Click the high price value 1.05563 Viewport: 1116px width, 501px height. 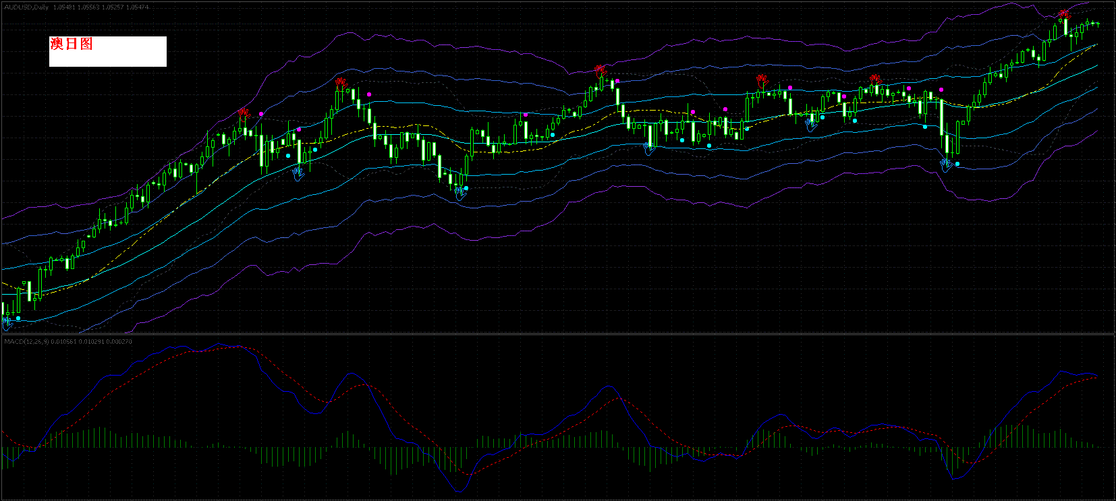coord(88,7)
